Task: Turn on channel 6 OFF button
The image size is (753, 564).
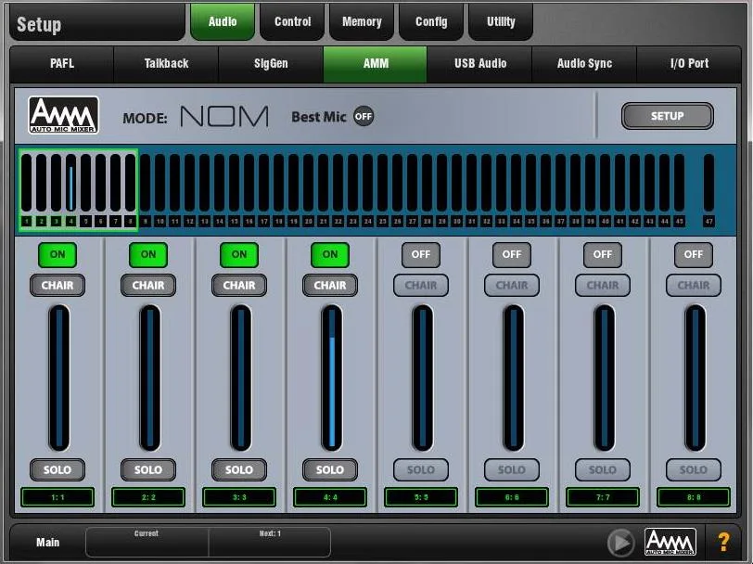Action: coord(512,254)
